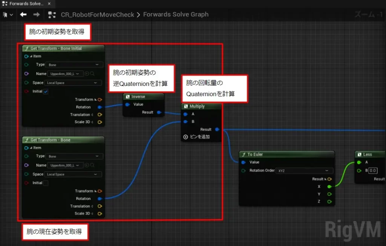Click the back navigation arrow
The image size is (386, 246).
pos(23,14)
